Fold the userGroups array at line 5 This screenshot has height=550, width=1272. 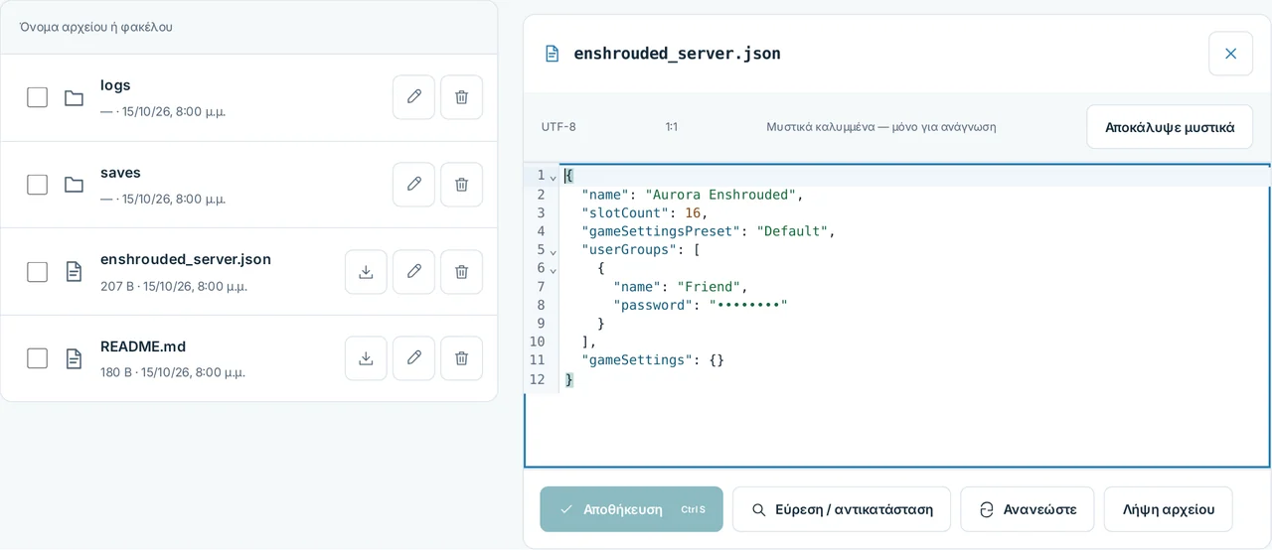[554, 250]
